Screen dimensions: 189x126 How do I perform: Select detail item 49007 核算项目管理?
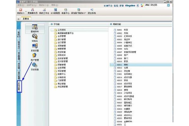click(x=125, y=52)
